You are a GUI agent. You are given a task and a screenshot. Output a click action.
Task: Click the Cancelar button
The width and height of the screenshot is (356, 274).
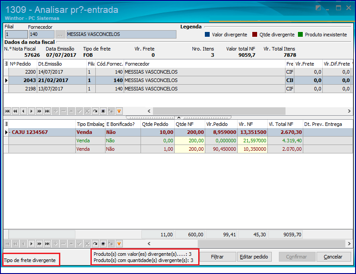click(x=333, y=257)
